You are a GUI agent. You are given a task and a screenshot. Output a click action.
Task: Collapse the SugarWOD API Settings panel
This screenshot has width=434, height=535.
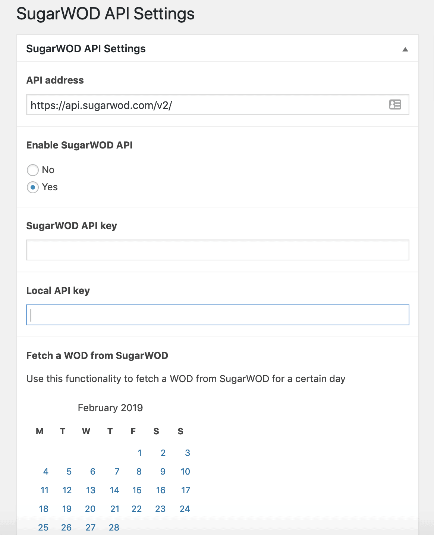405,49
